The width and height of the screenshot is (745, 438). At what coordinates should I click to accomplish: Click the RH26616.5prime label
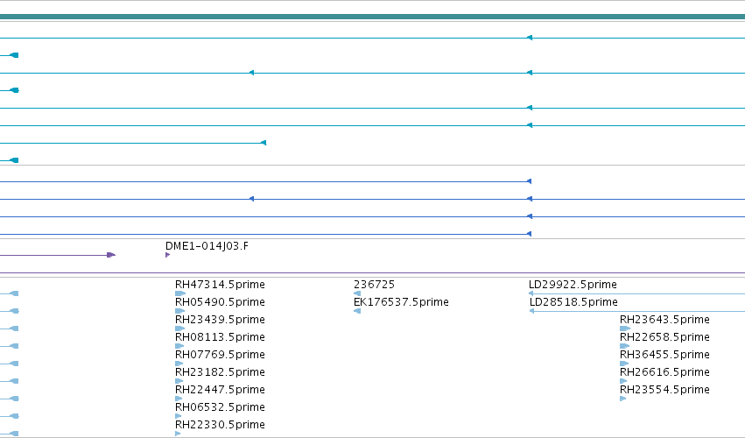pyautogui.click(x=664, y=372)
